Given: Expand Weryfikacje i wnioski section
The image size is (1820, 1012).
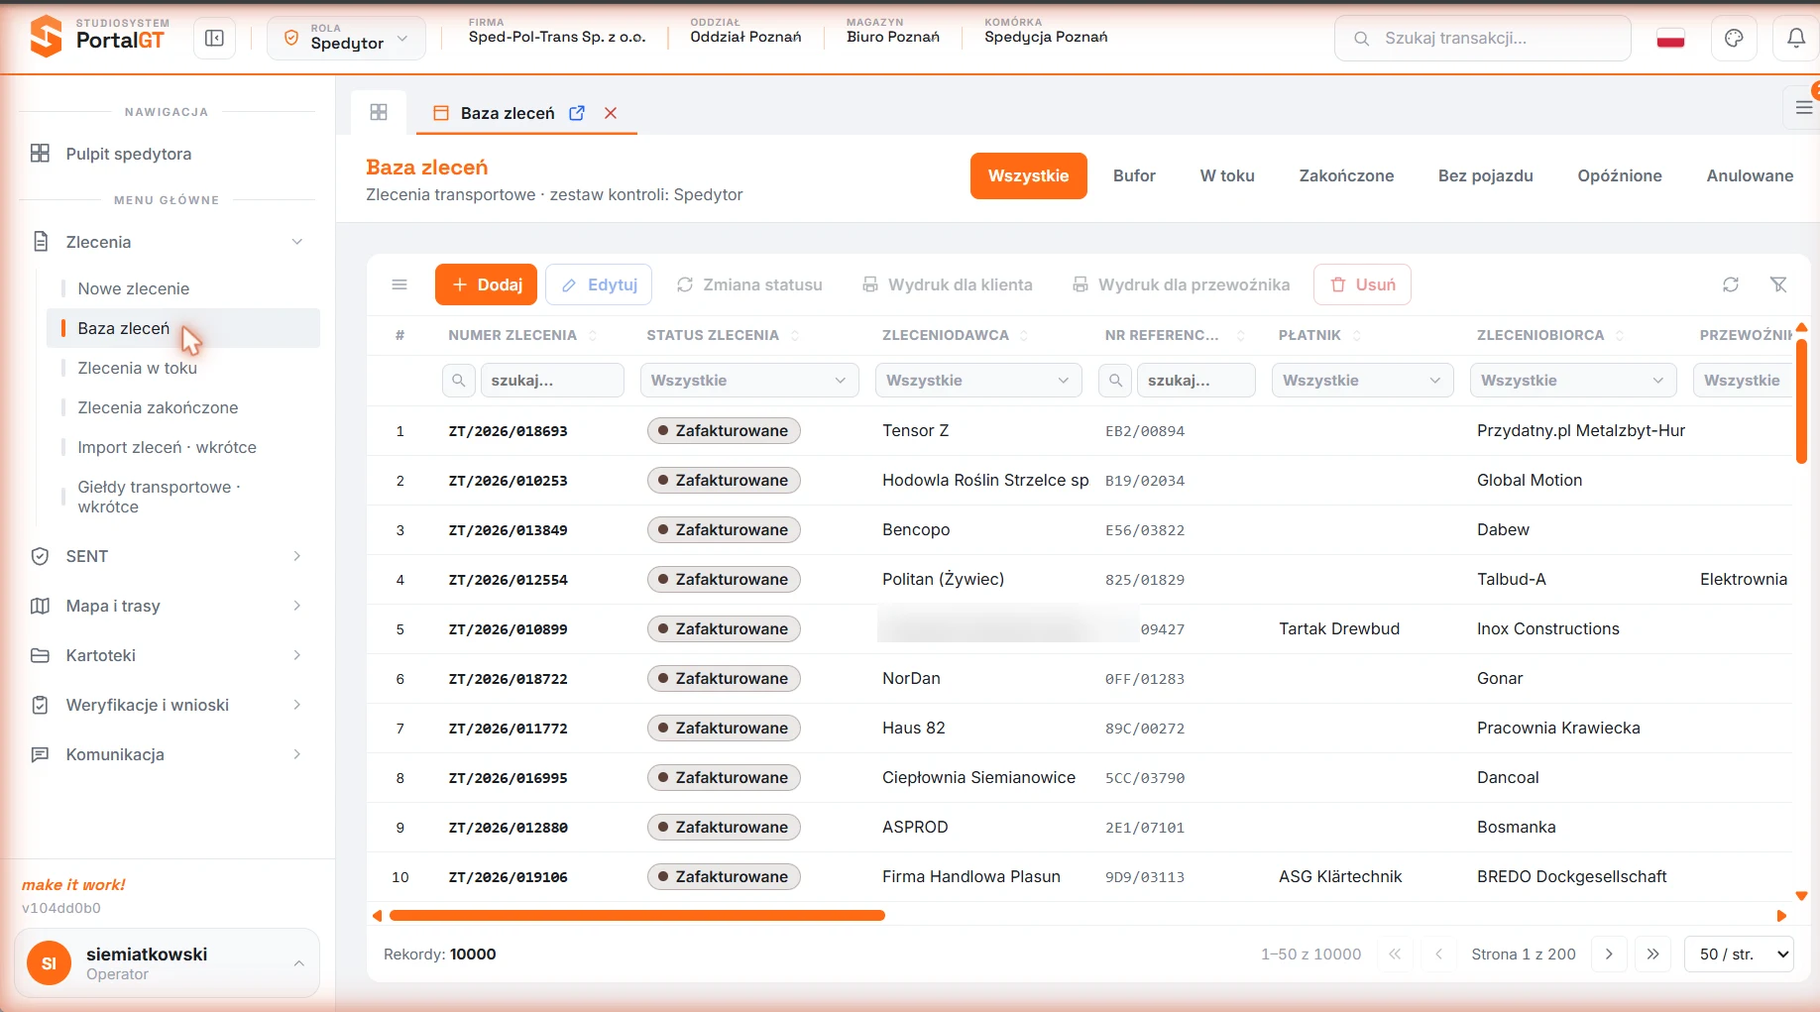Looking at the screenshot, I should [x=297, y=705].
